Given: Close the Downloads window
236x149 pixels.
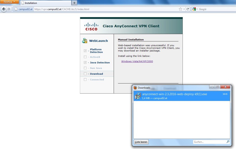Looking at the screenshot, I should tap(225, 87).
